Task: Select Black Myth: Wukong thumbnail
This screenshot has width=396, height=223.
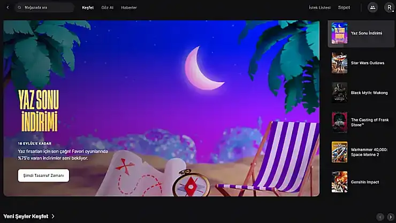Action: coord(339,93)
